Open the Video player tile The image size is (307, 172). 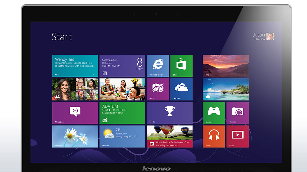[237, 137]
